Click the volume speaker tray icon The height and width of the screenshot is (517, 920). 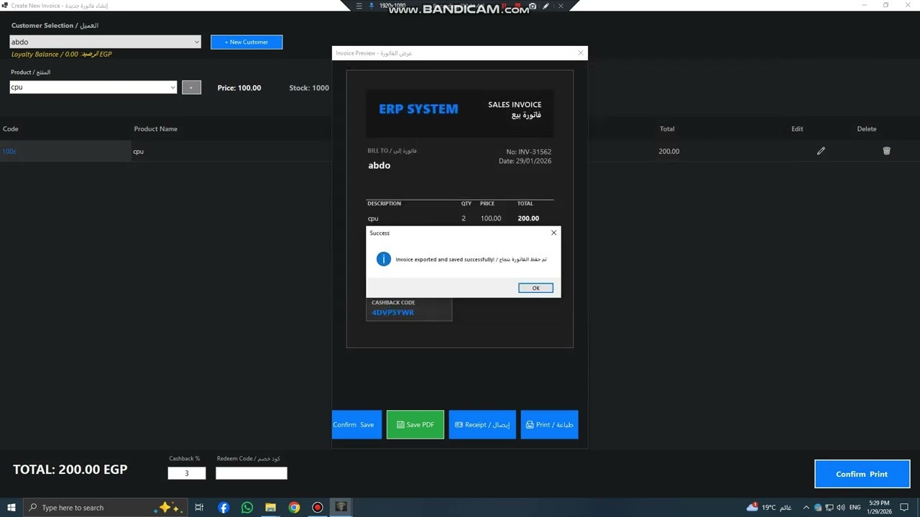(841, 508)
